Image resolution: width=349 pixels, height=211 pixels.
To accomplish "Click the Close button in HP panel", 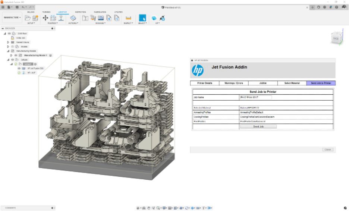I will point(328,149).
